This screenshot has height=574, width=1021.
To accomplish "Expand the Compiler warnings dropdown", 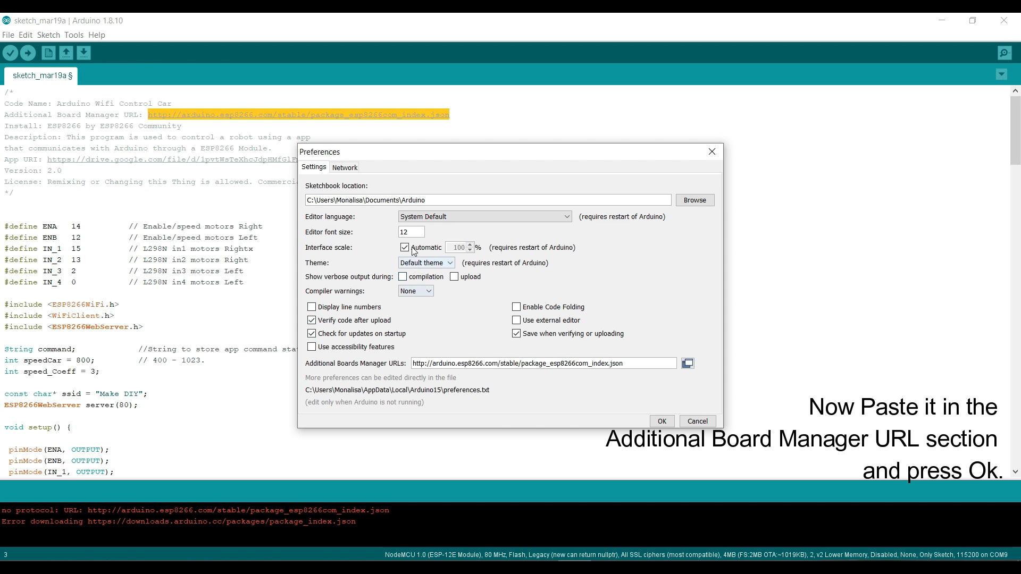I will click(x=415, y=291).
